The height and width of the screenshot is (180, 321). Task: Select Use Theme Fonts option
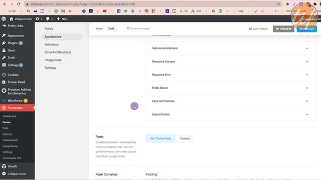[160, 138]
